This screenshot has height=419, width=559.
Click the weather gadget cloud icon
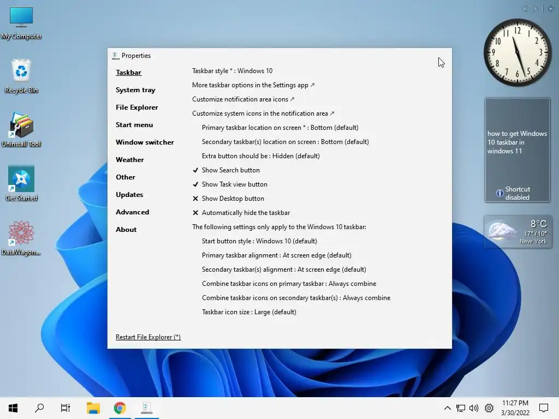tap(502, 231)
